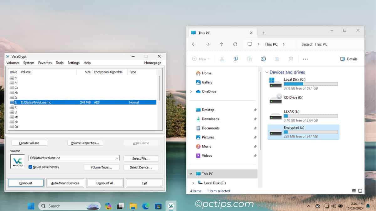Open the Tools menu in VeraCrypt

coord(60,63)
